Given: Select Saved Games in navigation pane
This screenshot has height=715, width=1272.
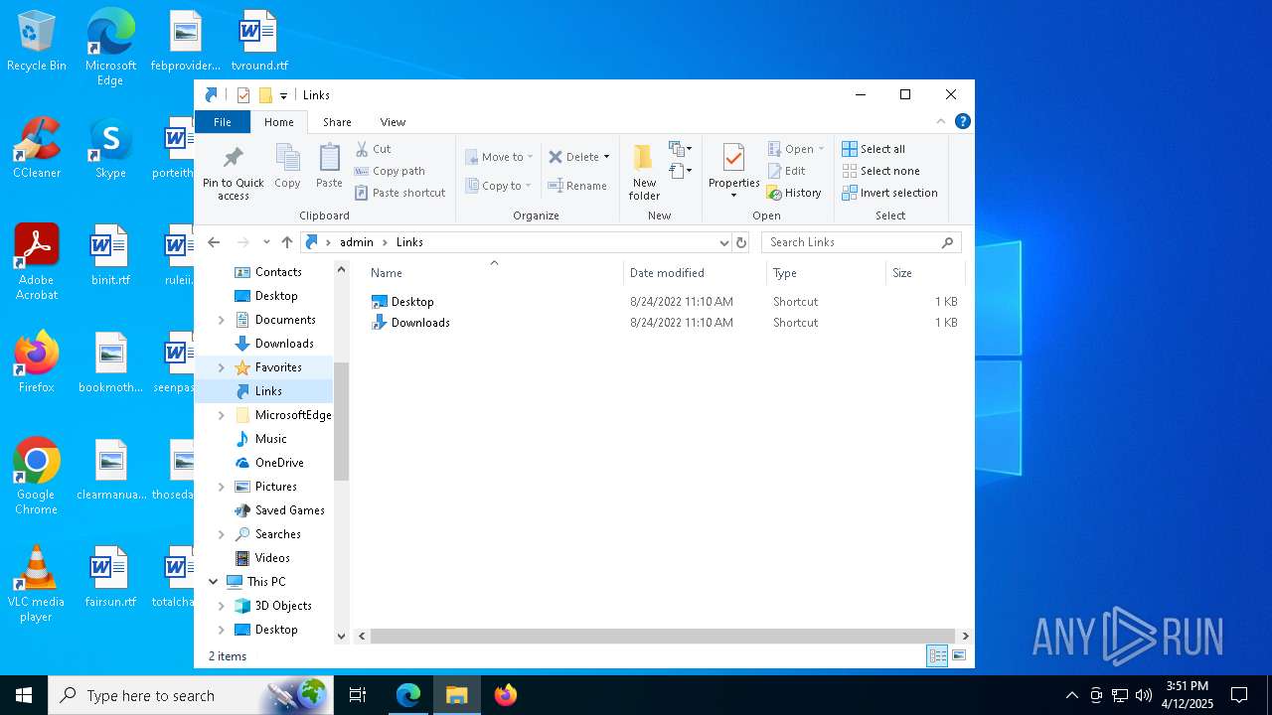Looking at the screenshot, I should click(289, 510).
